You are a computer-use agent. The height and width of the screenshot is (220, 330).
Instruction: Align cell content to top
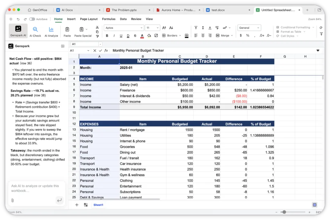[196, 28]
